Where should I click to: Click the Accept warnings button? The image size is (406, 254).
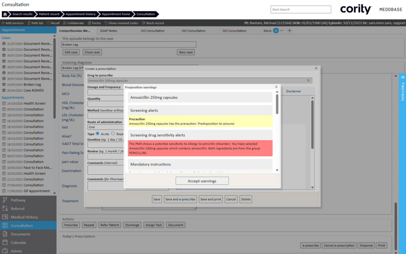(202, 181)
